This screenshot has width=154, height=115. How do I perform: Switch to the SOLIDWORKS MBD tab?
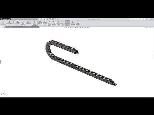click(35, 27)
